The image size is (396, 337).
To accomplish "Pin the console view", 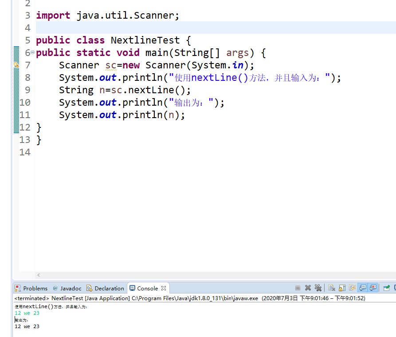I will (x=386, y=288).
